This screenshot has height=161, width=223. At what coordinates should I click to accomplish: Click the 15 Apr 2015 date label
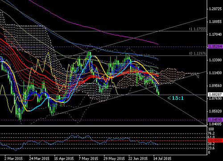(x=64, y=158)
